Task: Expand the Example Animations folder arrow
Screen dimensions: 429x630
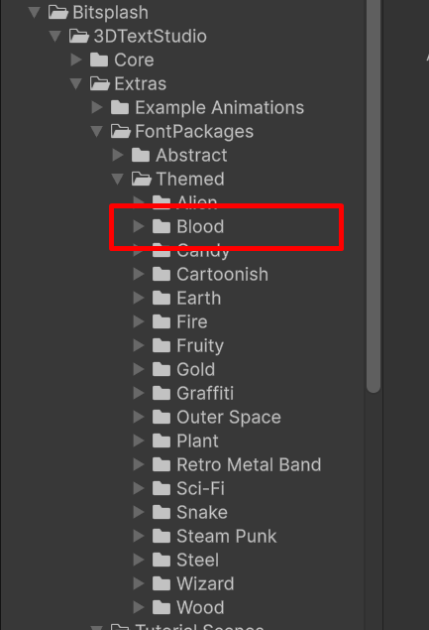Action: click(x=97, y=107)
